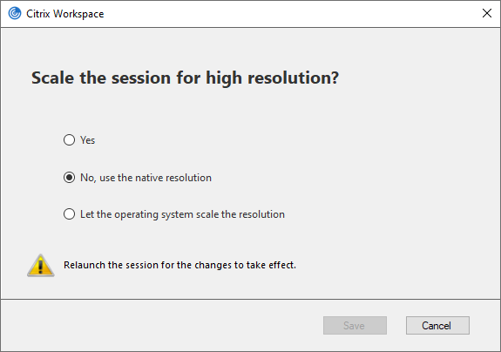Click the yellow warning triangle icon
The height and width of the screenshot is (352, 501).
(41, 266)
